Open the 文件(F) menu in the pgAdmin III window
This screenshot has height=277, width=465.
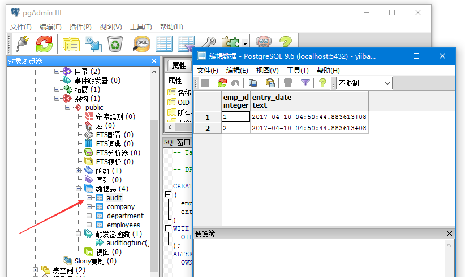coord(21,27)
